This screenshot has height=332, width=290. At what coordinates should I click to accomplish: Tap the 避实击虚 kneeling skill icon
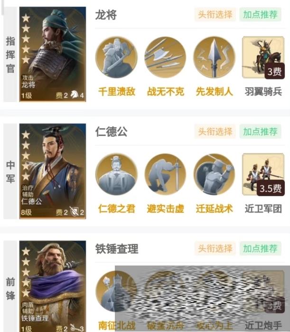coord(165,174)
